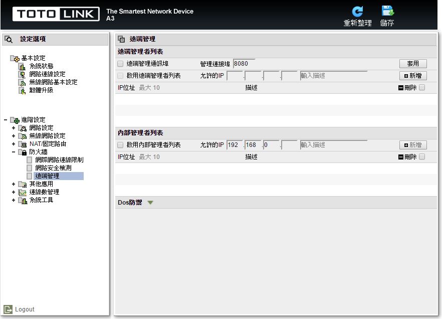Click the Logout door icon

click(8, 309)
